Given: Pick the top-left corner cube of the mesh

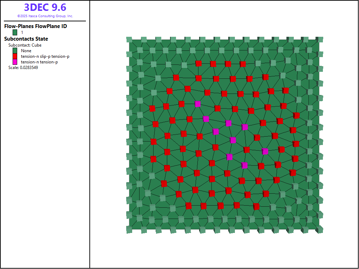Looking at the screenshot, I should point(129,40).
